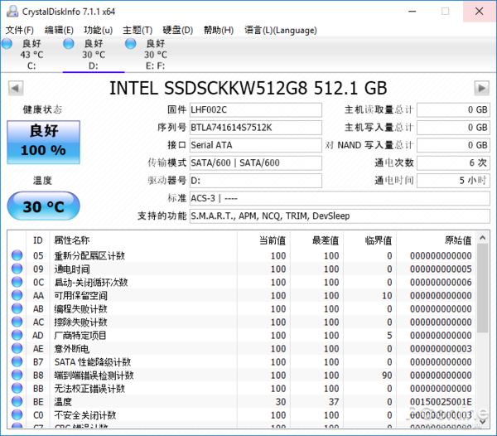
Task: Click the power-on hours field 5 小时
Action: pos(453,181)
